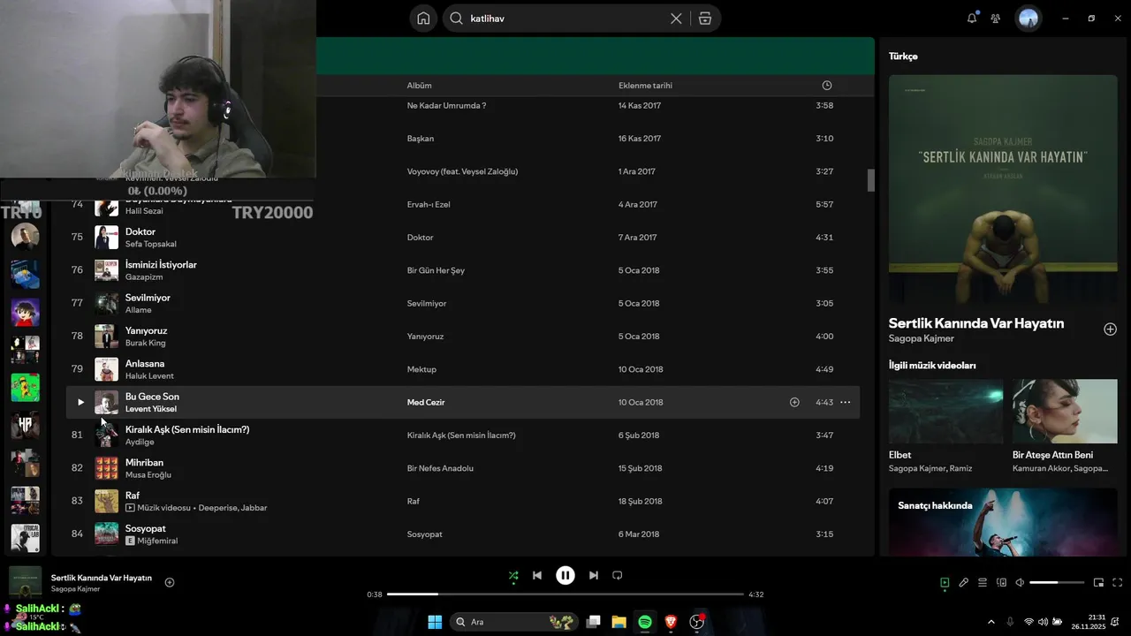Add now playing song to library in bottom bar

coord(170,582)
